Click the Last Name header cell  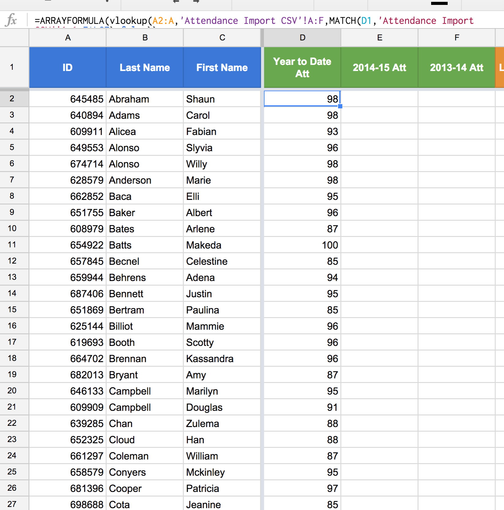pyautogui.click(x=145, y=67)
